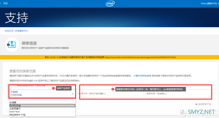Click 添加更多产品 plus button
Viewport: 219px width, 118px height.
[203, 104]
